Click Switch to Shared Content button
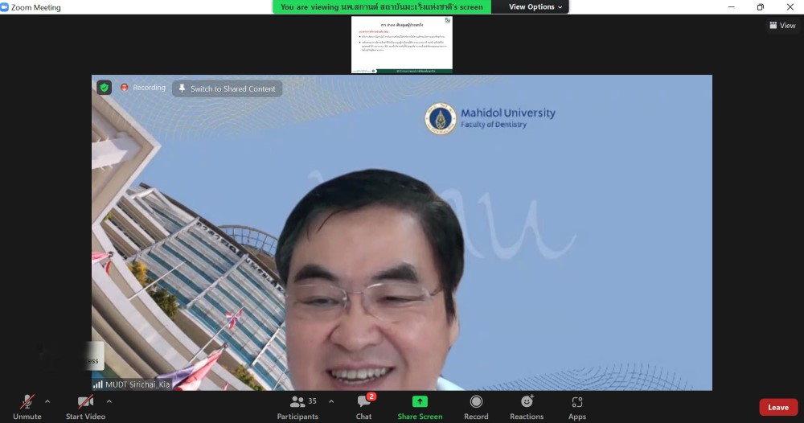The image size is (804, 423). pyautogui.click(x=228, y=88)
